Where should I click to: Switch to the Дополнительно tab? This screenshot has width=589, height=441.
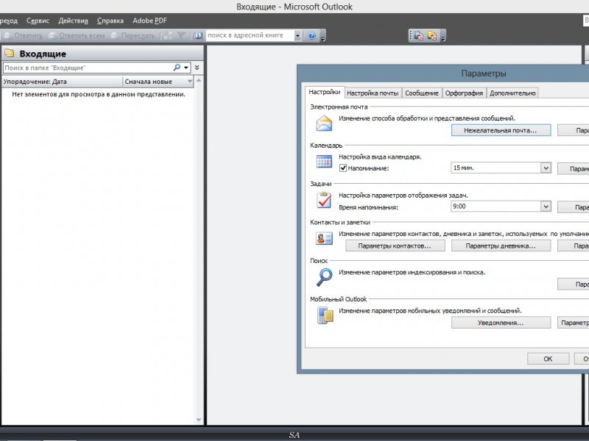[x=512, y=93]
